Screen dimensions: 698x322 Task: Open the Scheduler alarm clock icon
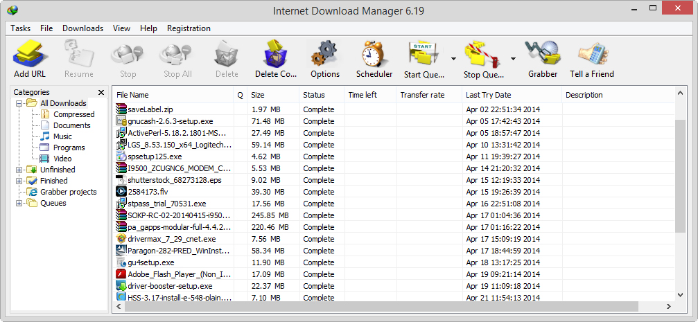coord(374,55)
